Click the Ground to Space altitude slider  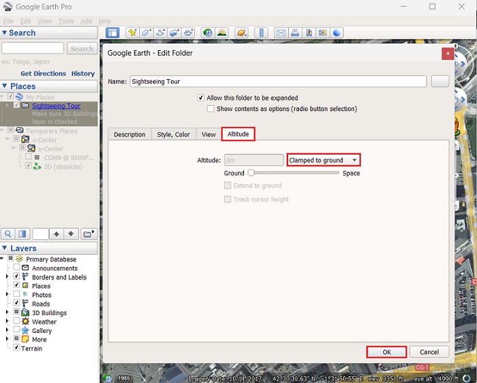pos(293,173)
